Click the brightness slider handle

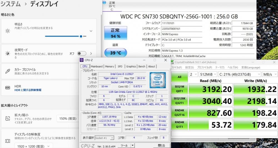tap(81, 36)
